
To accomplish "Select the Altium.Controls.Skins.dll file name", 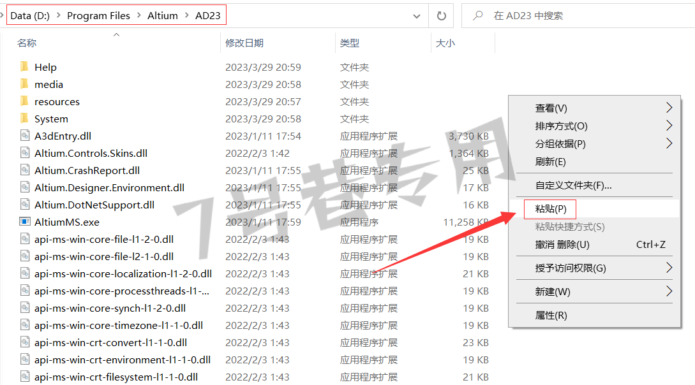I will tap(91, 154).
